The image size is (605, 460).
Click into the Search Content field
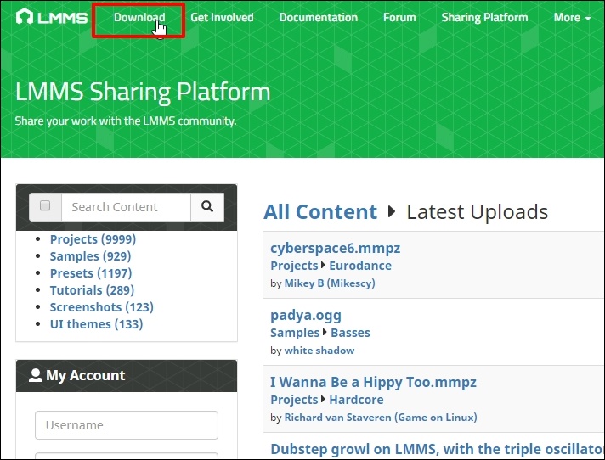click(x=126, y=207)
